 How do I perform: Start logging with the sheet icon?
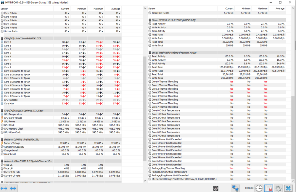tap(268, 188)
